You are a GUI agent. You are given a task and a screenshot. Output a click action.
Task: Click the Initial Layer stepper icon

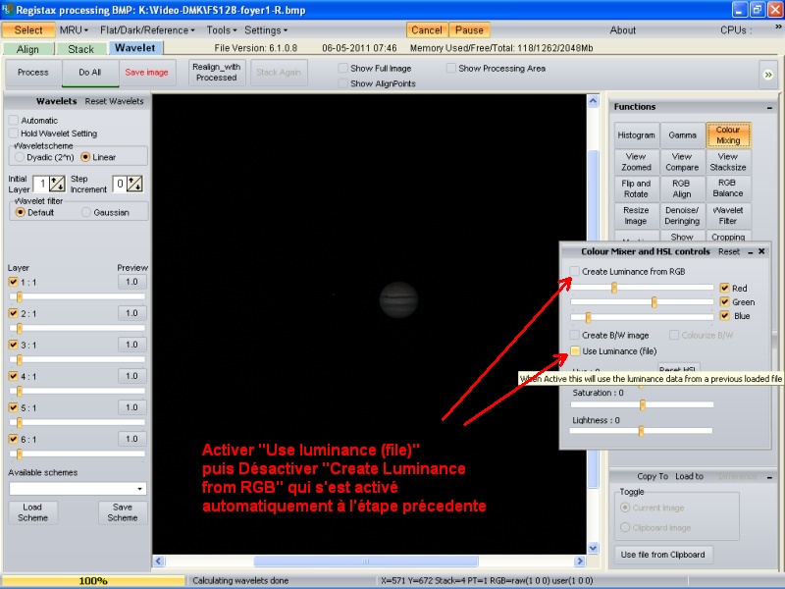(57, 184)
